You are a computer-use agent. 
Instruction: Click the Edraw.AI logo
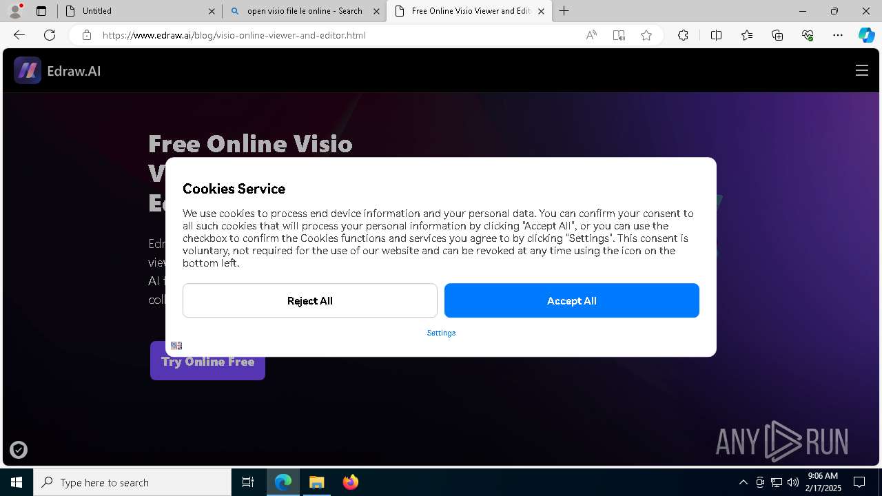(57, 70)
